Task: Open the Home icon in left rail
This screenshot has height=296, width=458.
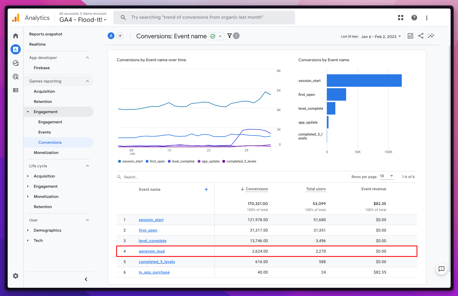Action: (16, 36)
